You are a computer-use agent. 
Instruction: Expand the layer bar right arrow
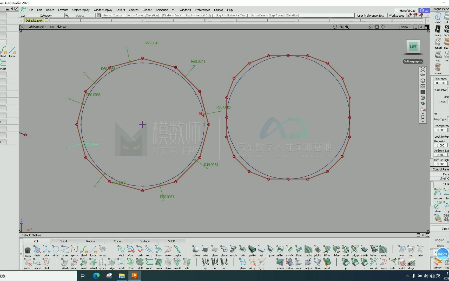[x=428, y=21]
